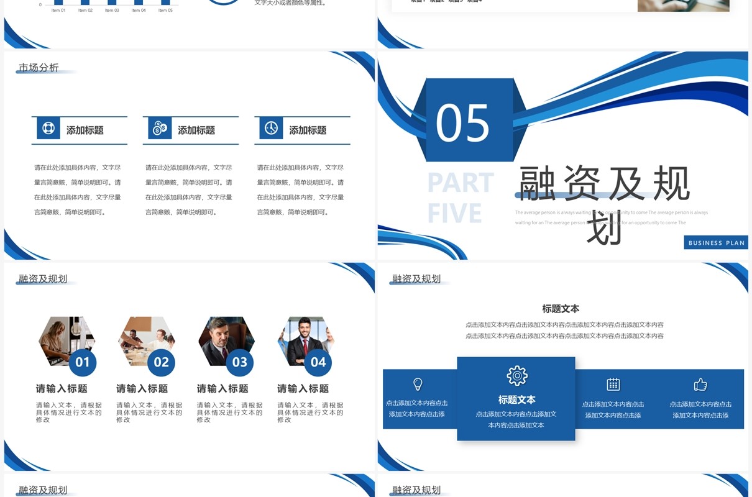Screen dimensions: 752x497
Task: Select the description text under the lightbulb icon
Action: pos(417,409)
